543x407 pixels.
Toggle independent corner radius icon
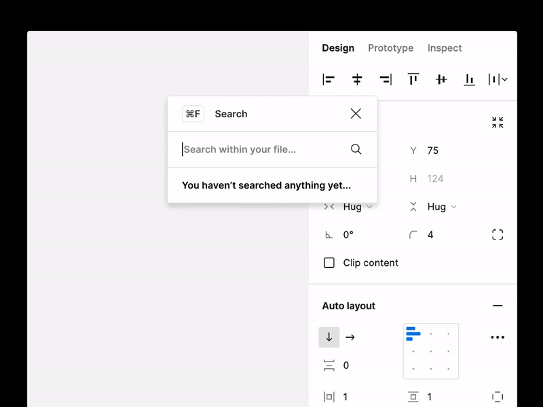(498, 235)
